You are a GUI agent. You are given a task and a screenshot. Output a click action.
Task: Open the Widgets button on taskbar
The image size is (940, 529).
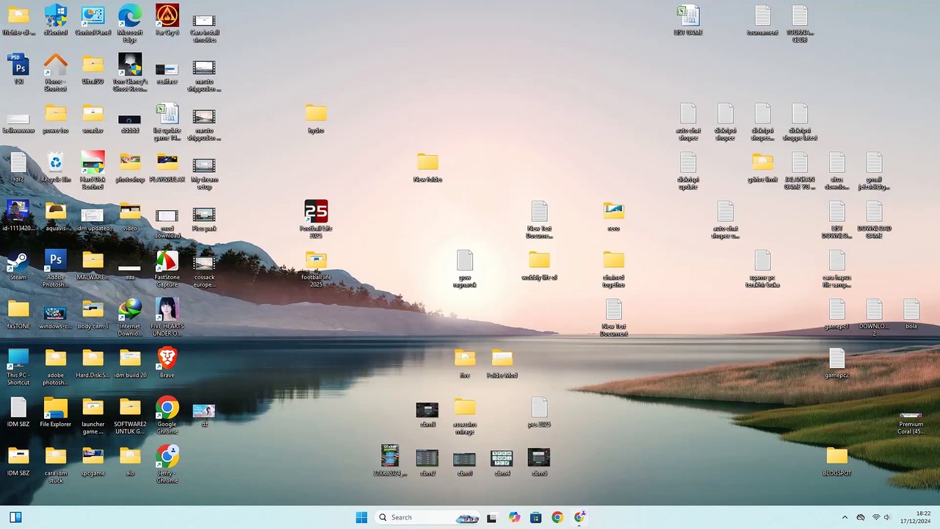(15, 517)
